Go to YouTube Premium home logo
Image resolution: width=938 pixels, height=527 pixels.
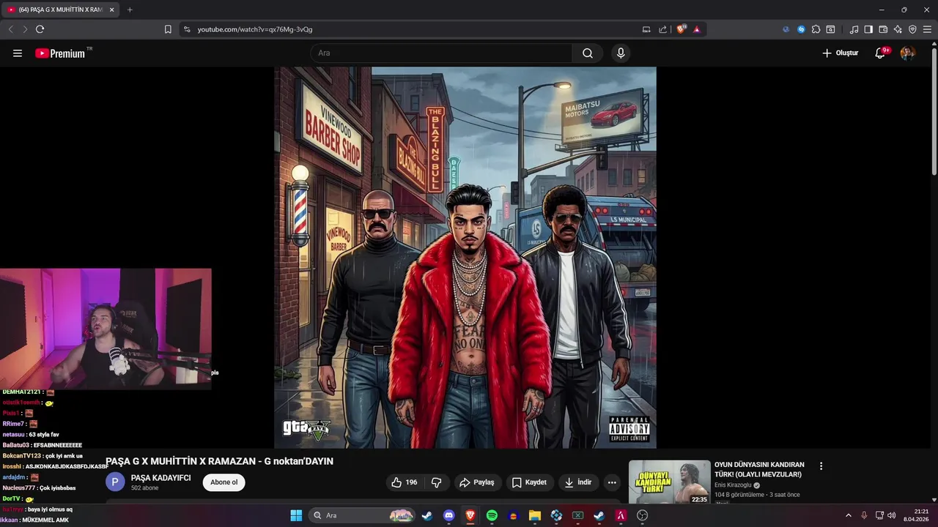pos(62,53)
